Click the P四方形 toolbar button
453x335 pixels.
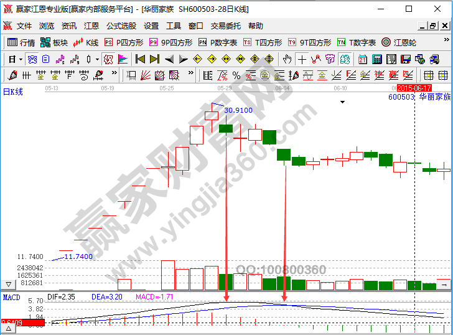click(124, 43)
